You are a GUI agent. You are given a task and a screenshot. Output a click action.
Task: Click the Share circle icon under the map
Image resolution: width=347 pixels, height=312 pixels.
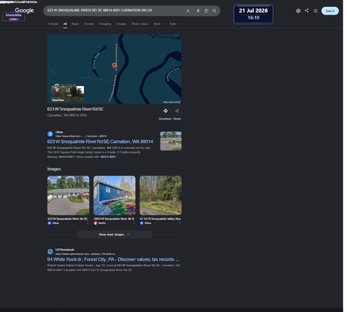[177, 111]
